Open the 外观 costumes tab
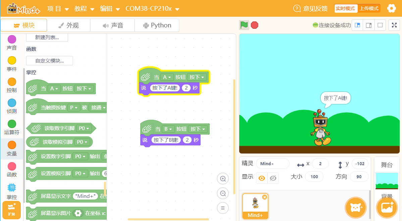This screenshot has height=221, width=402. pos(68,25)
